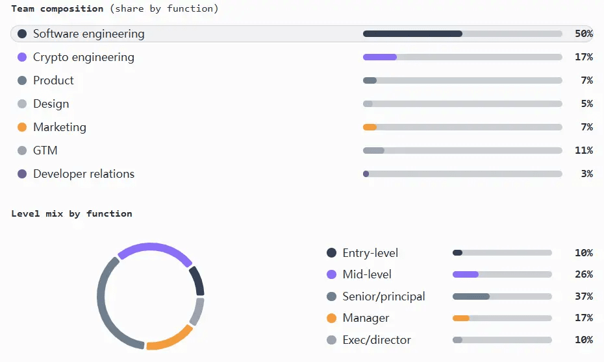The height and width of the screenshot is (362, 604).
Task: Click the purple Crypto engineering dot
Action: click(x=22, y=57)
